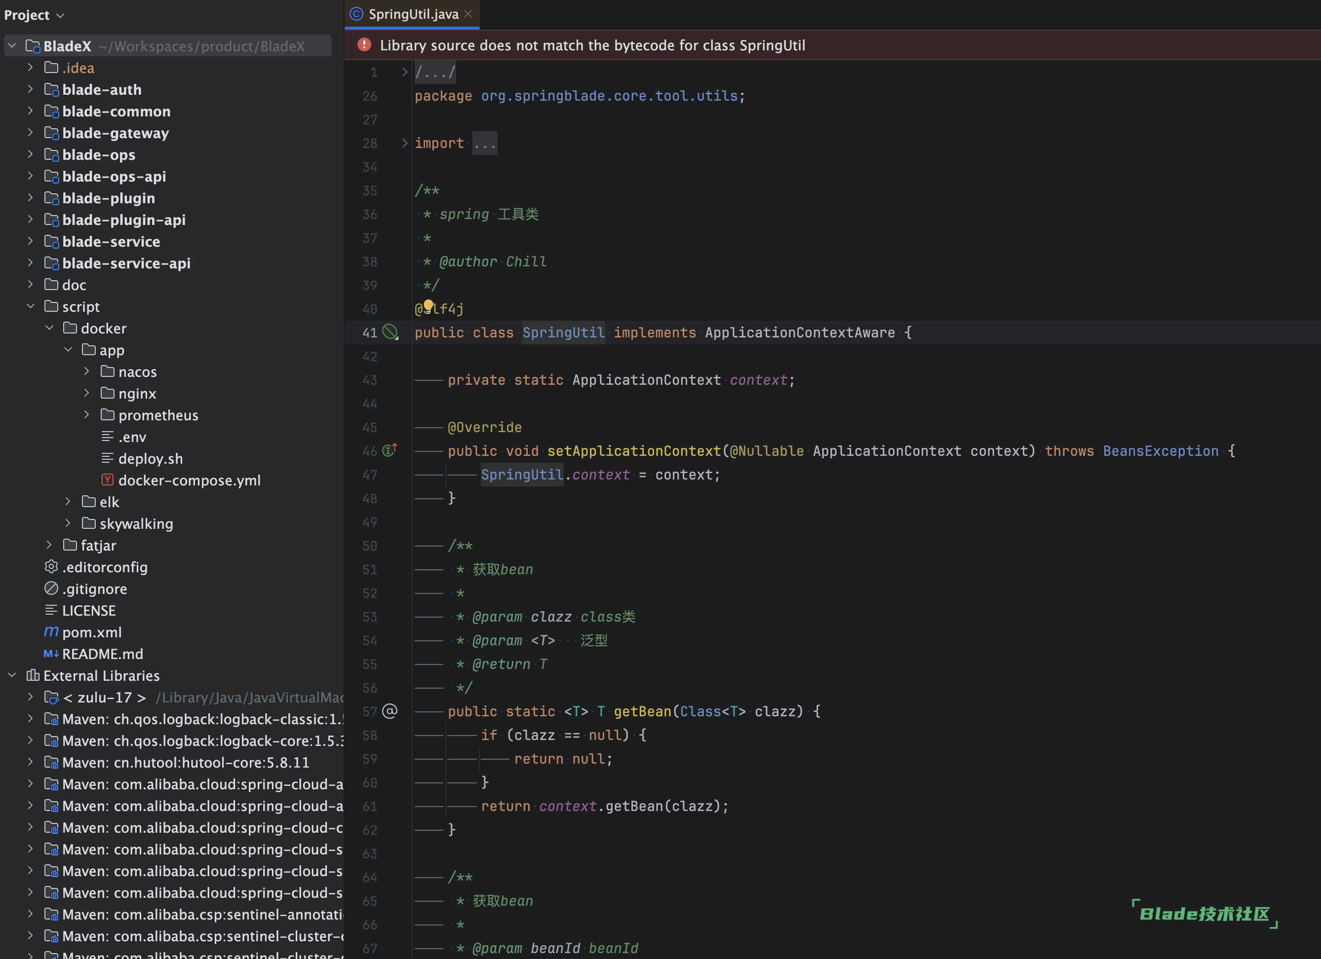Viewport: 1321px width, 959px height.
Task: Click ApplicationContextAware on line 41
Action: pos(800,332)
